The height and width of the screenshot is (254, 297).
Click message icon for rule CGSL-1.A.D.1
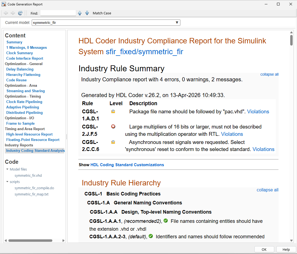113,111
